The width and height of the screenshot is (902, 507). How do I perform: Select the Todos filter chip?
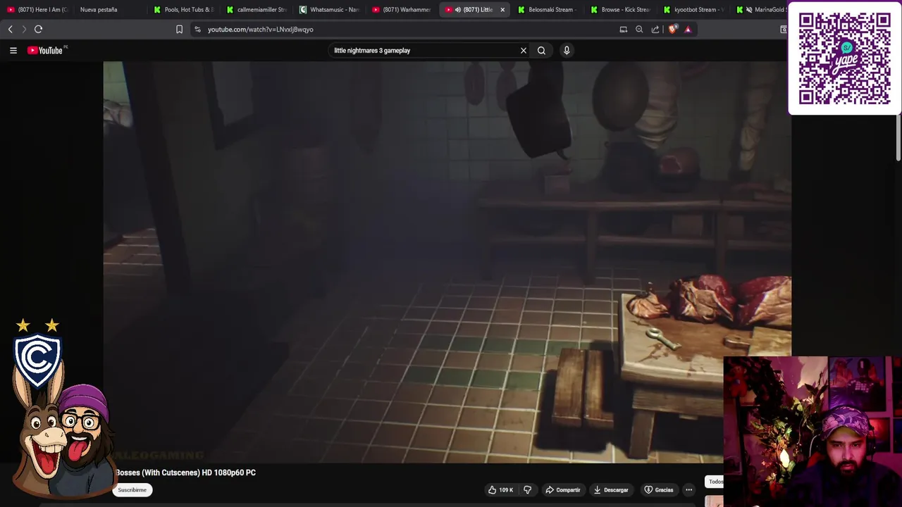[x=715, y=482]
